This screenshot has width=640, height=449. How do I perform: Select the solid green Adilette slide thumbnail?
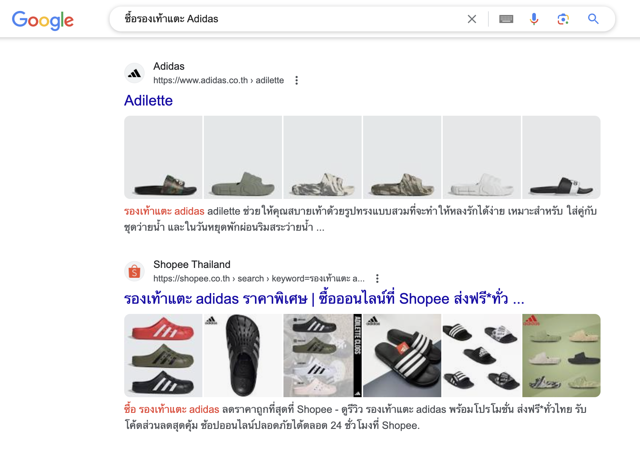click(243, 157)
